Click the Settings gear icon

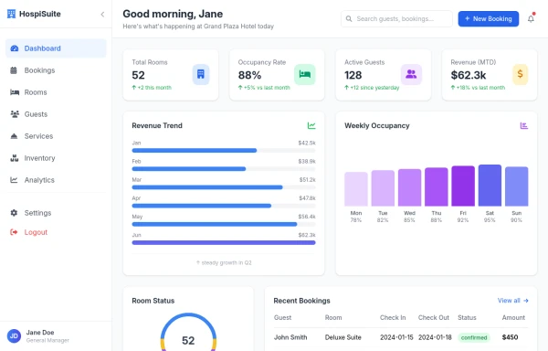pos(14,213)
